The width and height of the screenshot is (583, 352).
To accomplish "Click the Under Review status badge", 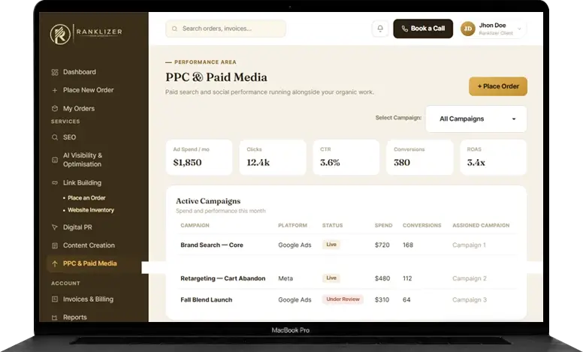I will [343, 299].
